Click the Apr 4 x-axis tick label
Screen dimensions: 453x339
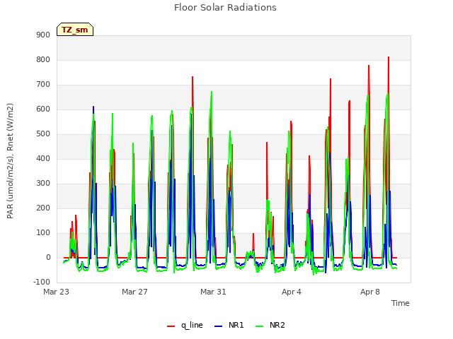[x=292, y=292]
